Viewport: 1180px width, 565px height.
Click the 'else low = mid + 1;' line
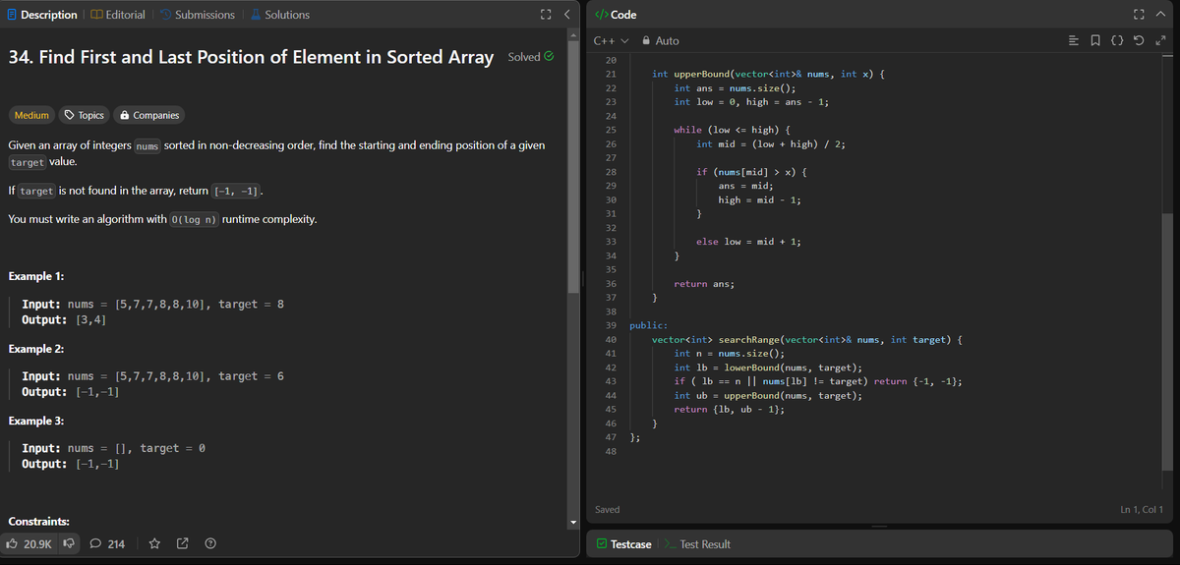pos(748,242)
